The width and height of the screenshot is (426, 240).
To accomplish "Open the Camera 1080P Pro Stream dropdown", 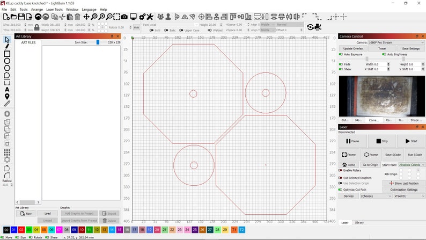I will coord(396,42).
